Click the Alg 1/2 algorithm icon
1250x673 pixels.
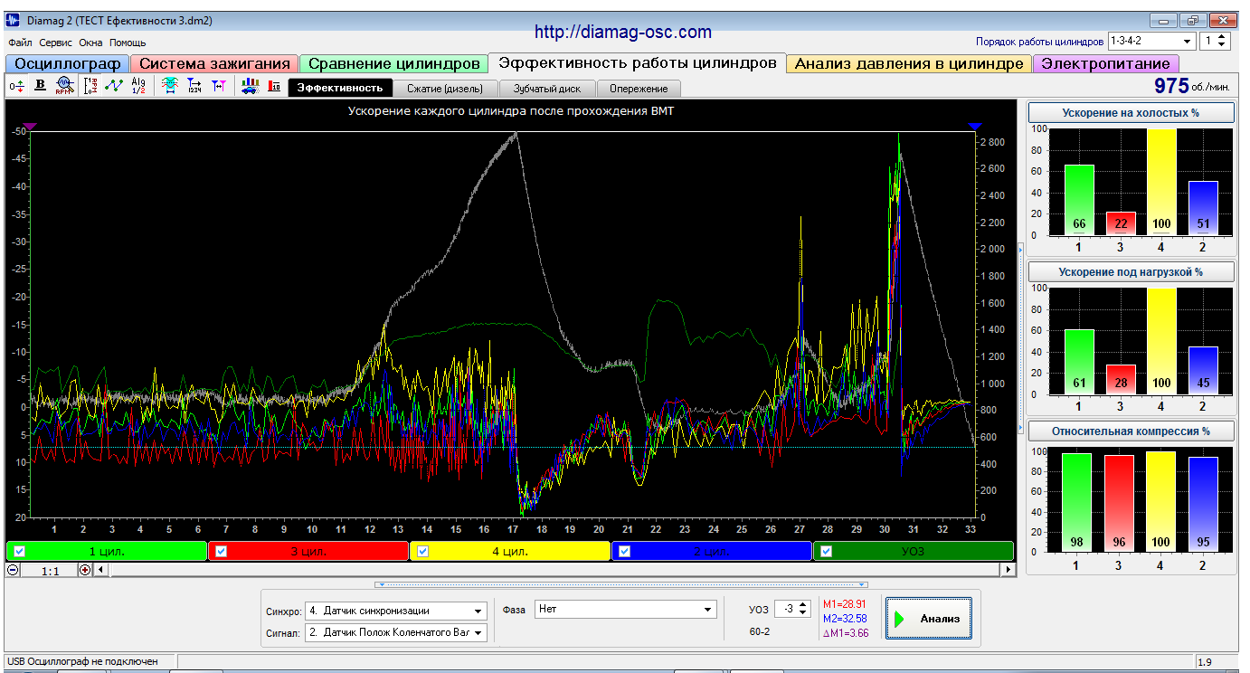pyautogui.click(x=138, y=86)
